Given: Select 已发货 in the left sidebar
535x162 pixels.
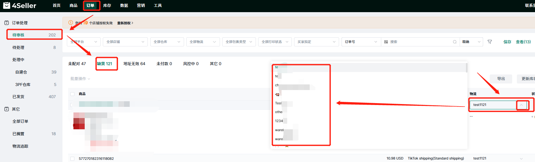Looking at the screenshot, I should coord(18,97).
